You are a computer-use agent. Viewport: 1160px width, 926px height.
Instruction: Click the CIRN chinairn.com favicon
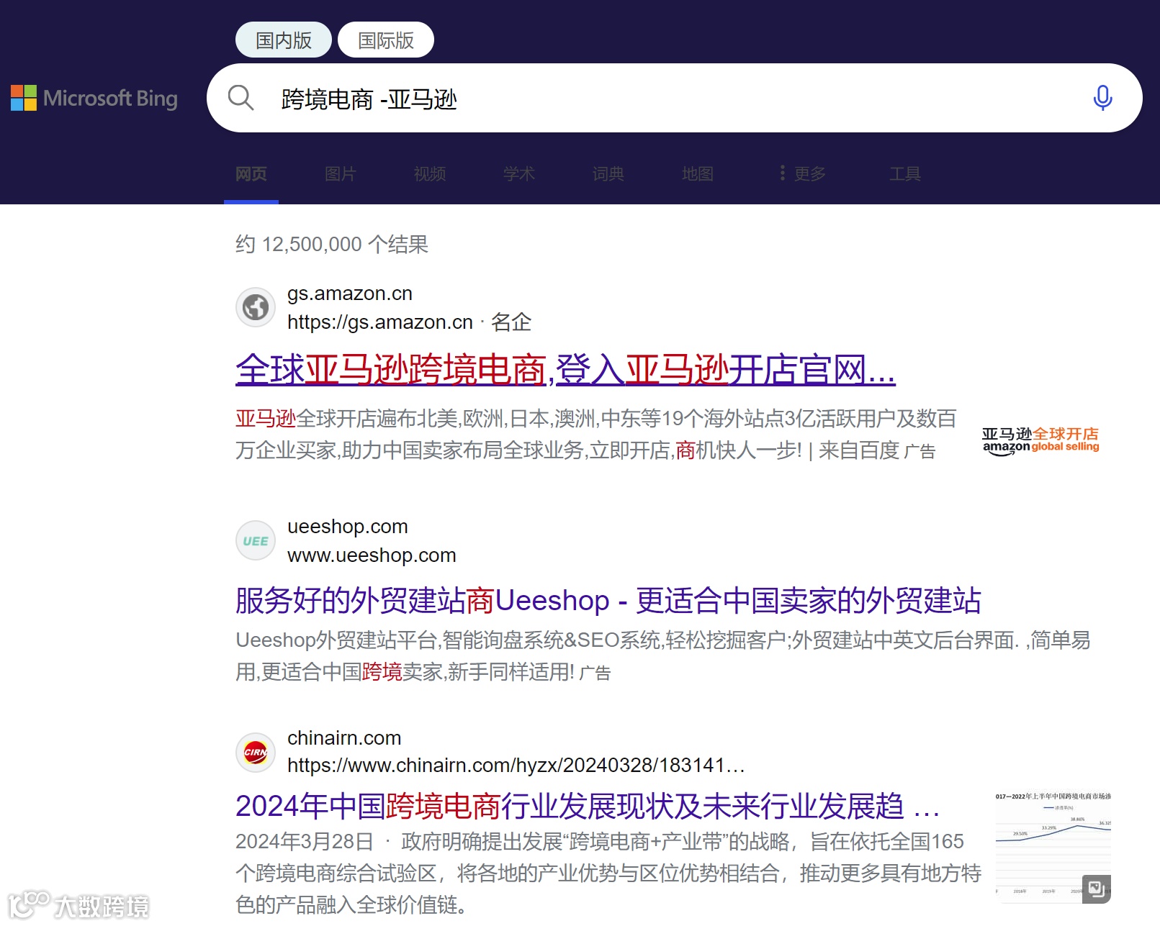(x=255, y=752)
